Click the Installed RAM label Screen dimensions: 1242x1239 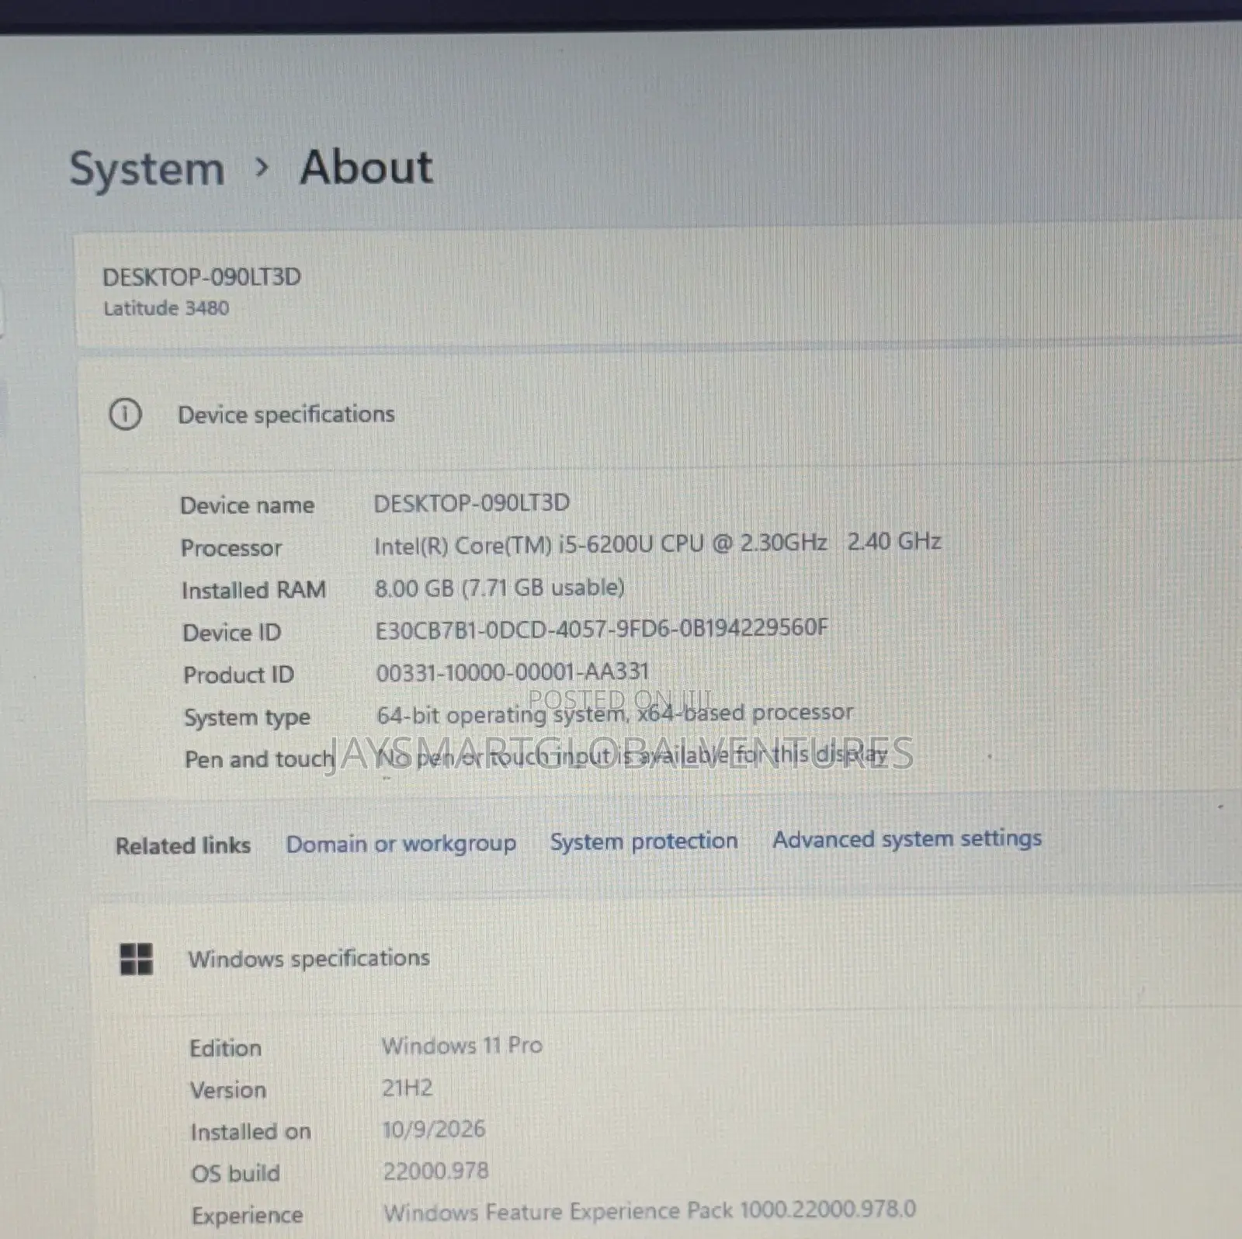point(254,591)
